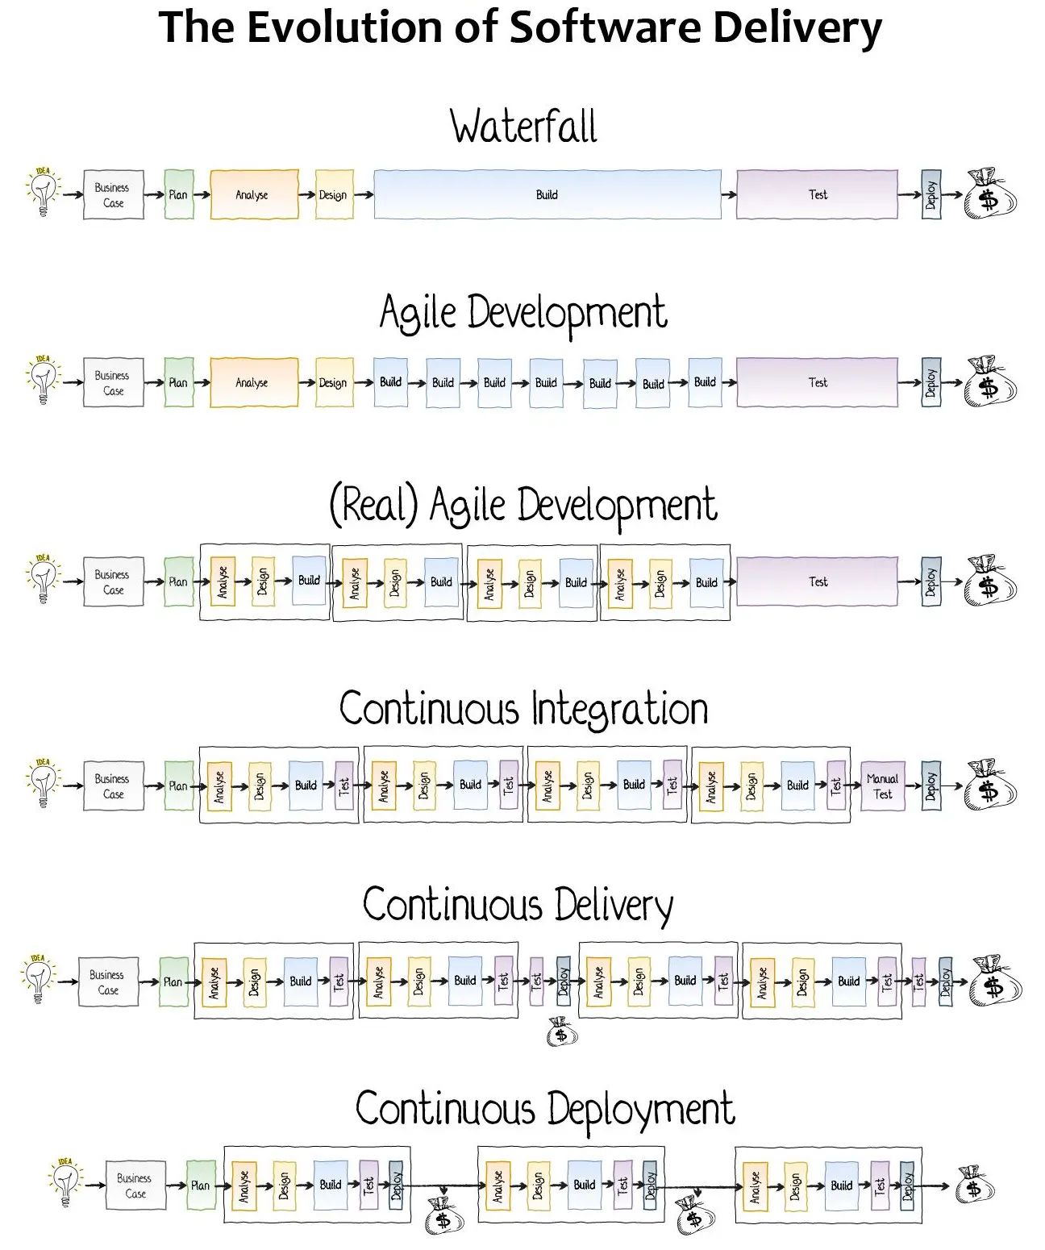Click the money bag ending Waterfall row

pos(990,194)
